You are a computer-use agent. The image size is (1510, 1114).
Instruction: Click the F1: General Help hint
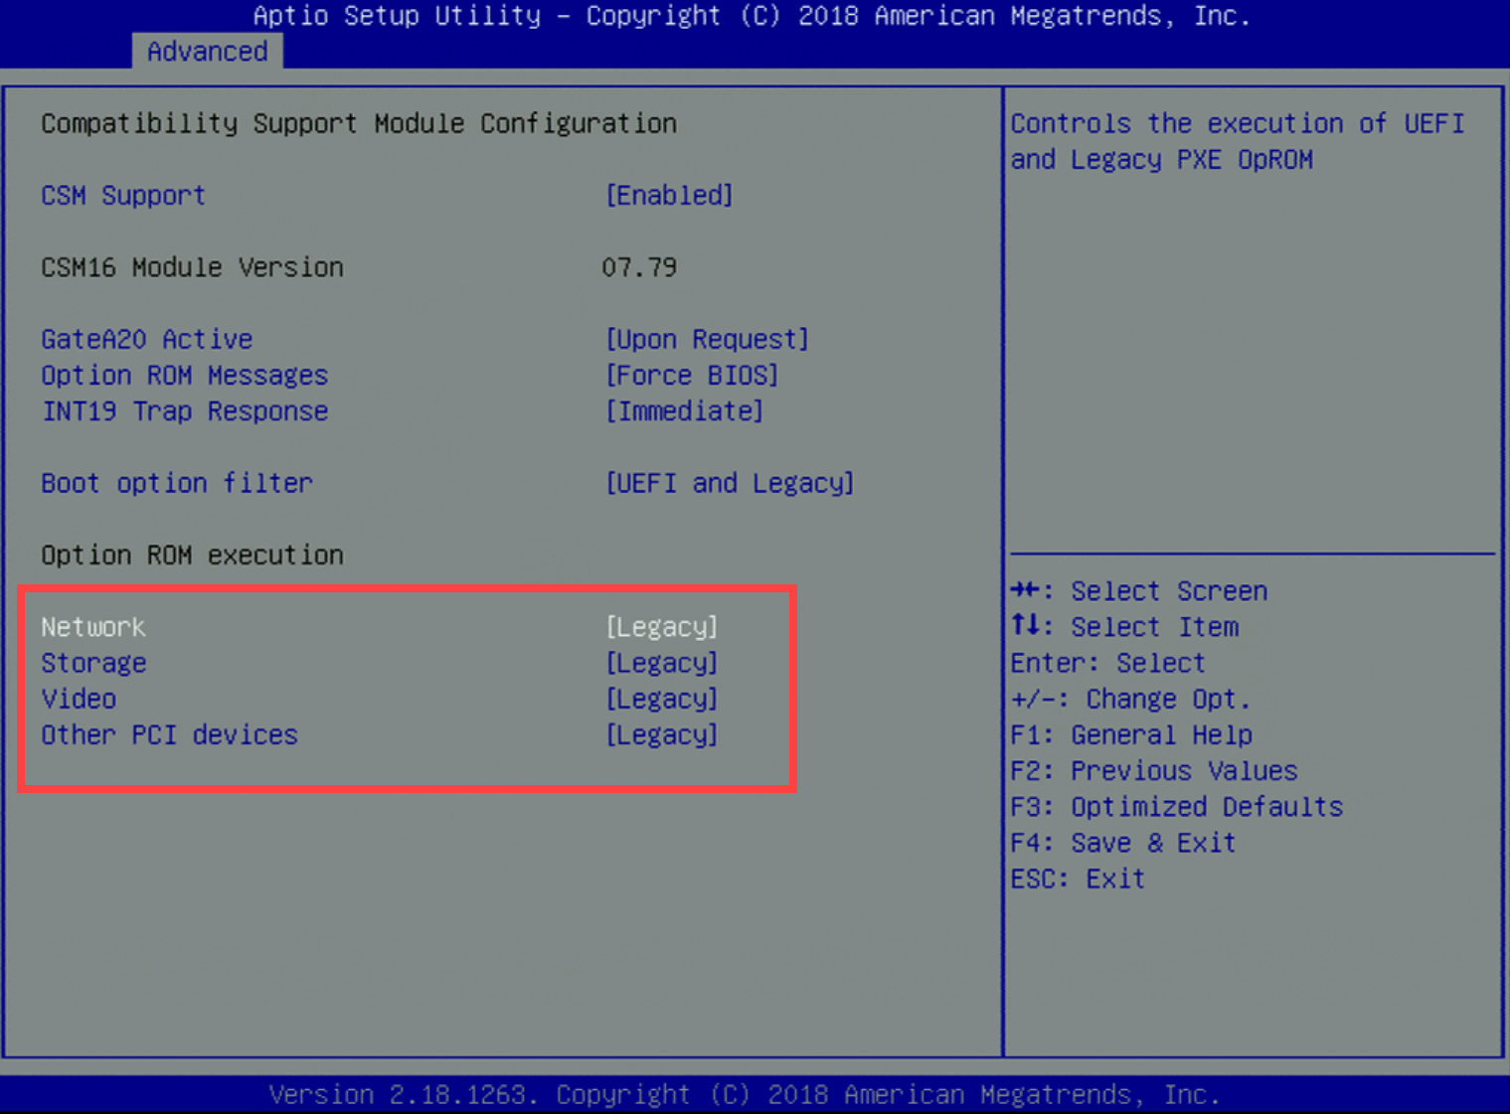point(1131,734)
